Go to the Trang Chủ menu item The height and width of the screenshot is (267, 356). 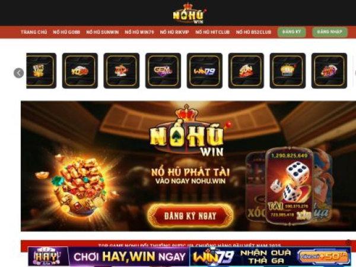pyautogui.click(x=34, y=32)
